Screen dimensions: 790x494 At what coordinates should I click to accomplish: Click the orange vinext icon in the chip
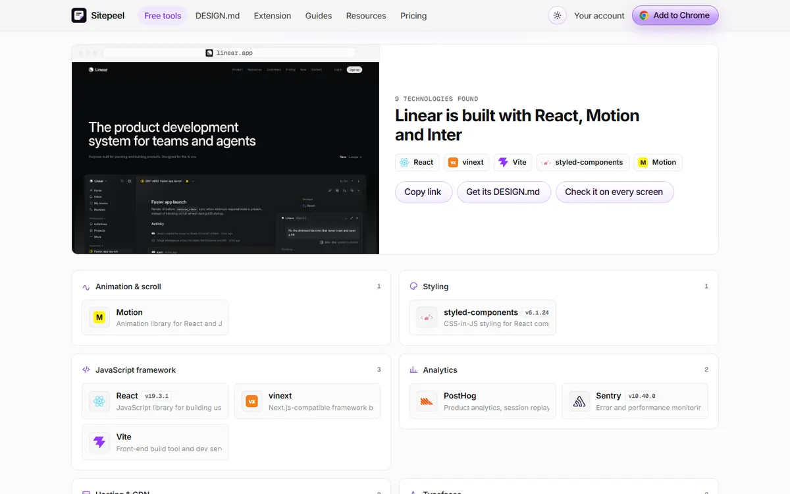(453, 162)
